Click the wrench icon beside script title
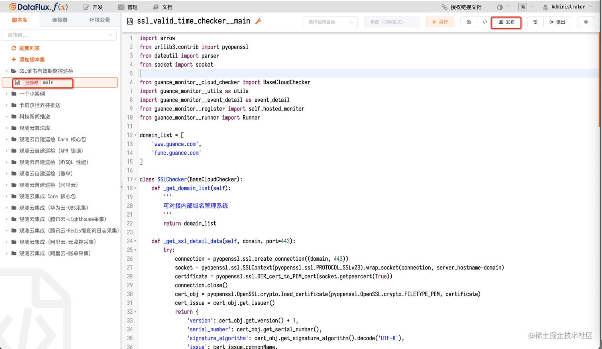The image size is (602, 349). click(258, 21)
